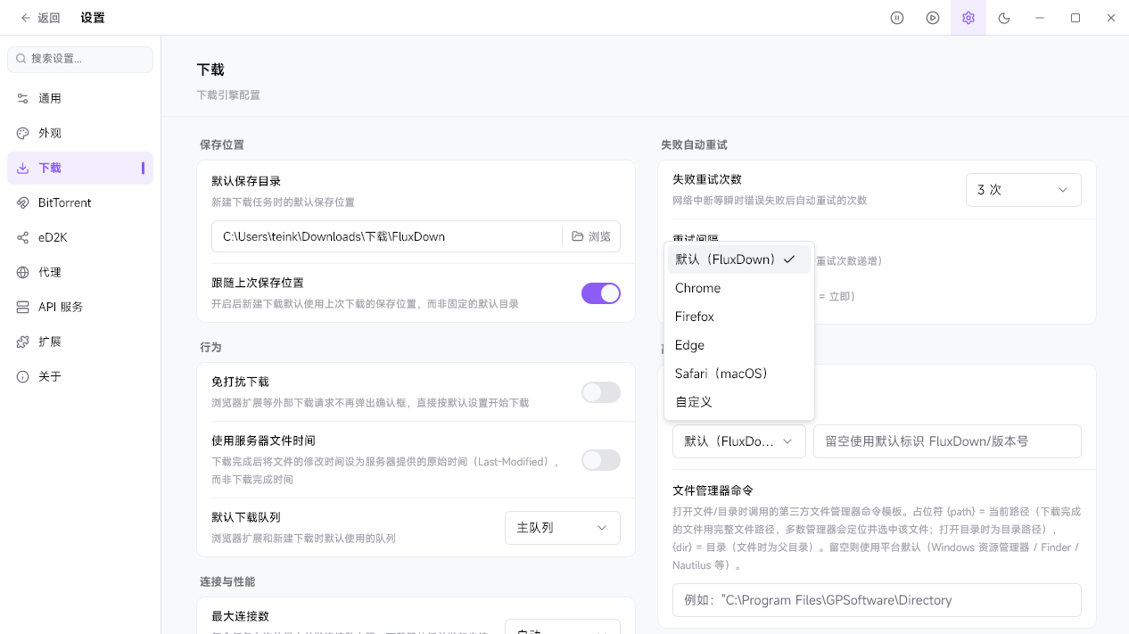This screenshot has width=1129, height=634.
Task: Select Edge from user agent list
Action: click(x=739, y=345)
